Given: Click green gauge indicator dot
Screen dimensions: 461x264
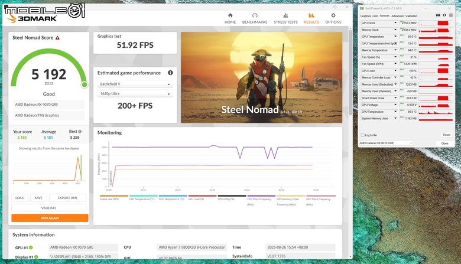Looking at the screenshot, I should tap(85, 85).
